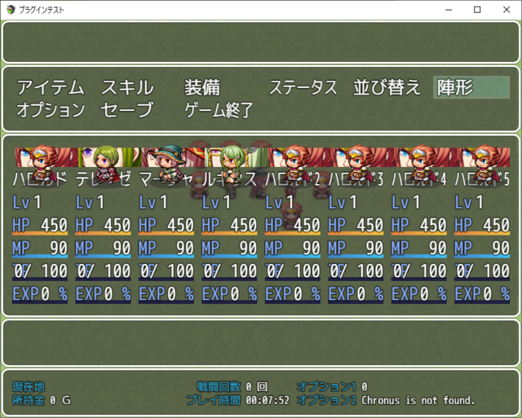Viewport: 522px width, 418px height.
Task: Click the ハロルド3 sprite icon
Action: [x=359, y=165]
